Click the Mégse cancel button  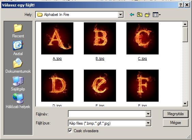(176, 123)
